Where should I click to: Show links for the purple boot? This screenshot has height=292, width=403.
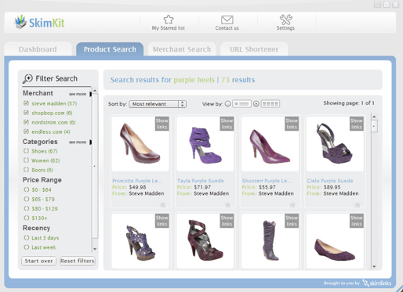[x=292, y=221]
